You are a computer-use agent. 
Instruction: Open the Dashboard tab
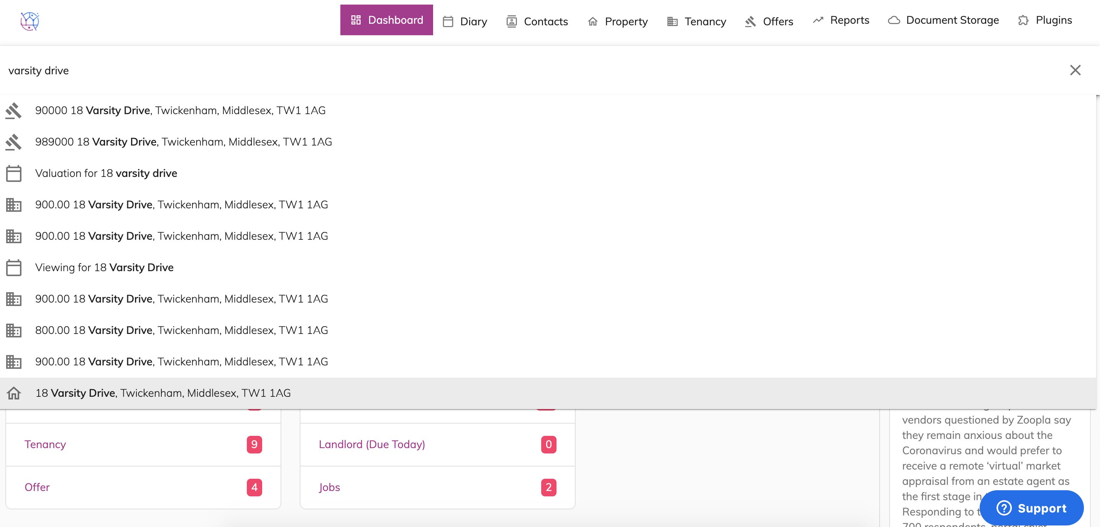tap(386, 20)
